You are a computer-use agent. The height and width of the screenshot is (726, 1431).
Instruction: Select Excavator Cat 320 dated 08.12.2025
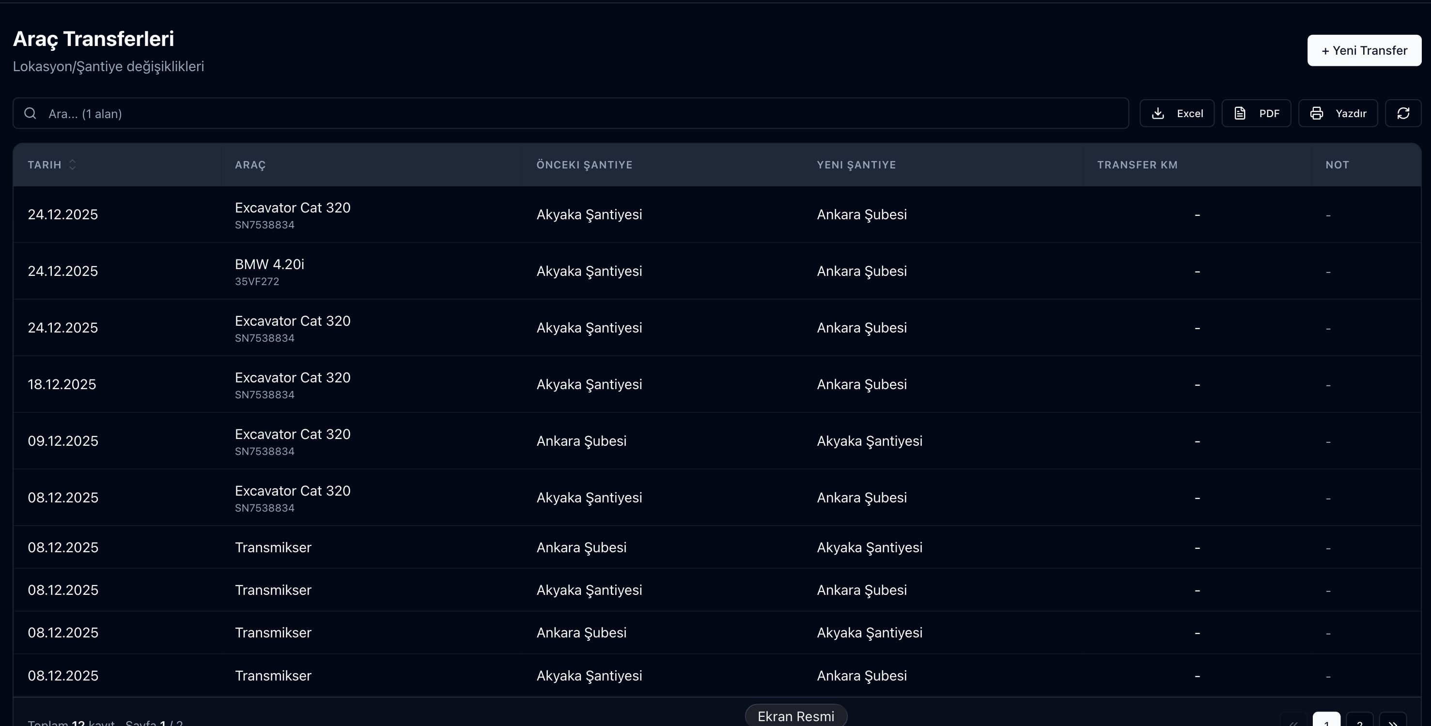292,491
